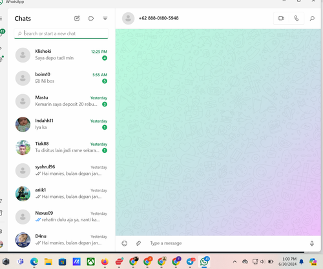Viewport: 323px width, 269px height.
Task: Open the labels tag icon beside new chat
Action: tap(91, 19)
